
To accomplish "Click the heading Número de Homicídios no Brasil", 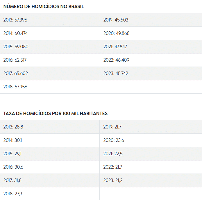I will (44, 6).
